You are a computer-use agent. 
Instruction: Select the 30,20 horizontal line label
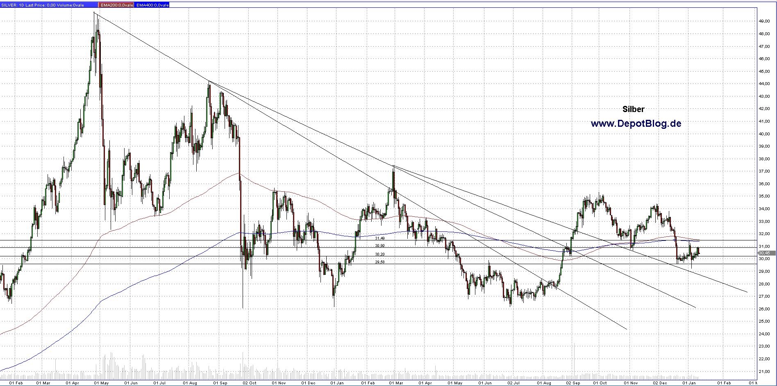(x=380, y=254)
